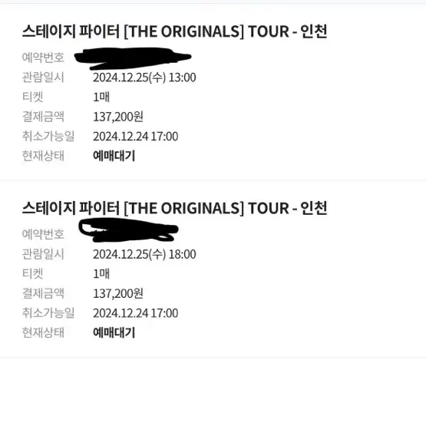Screen dimensions: 426x426
Task: Click the blacked-out reservation number of the 13:00 show
Action: [133, 58]
